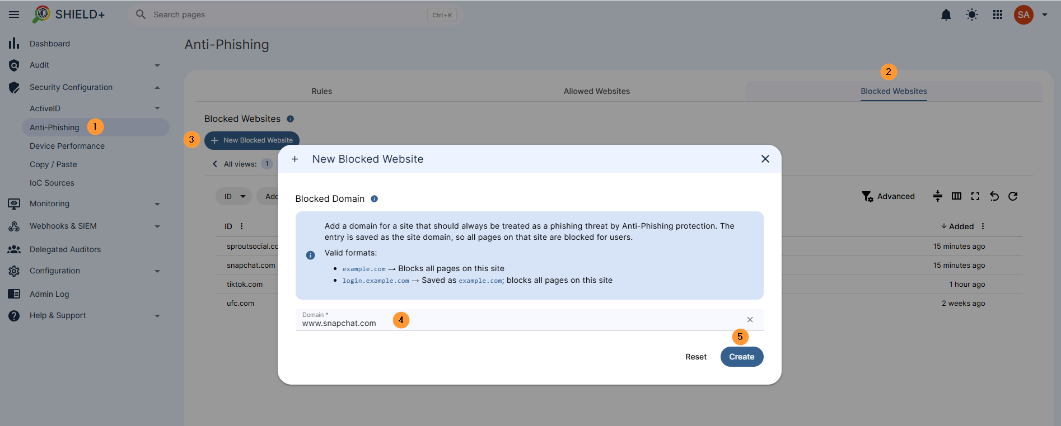Select the snapchat.com row
Screen dimensions: 1061x426
(619, 265)
